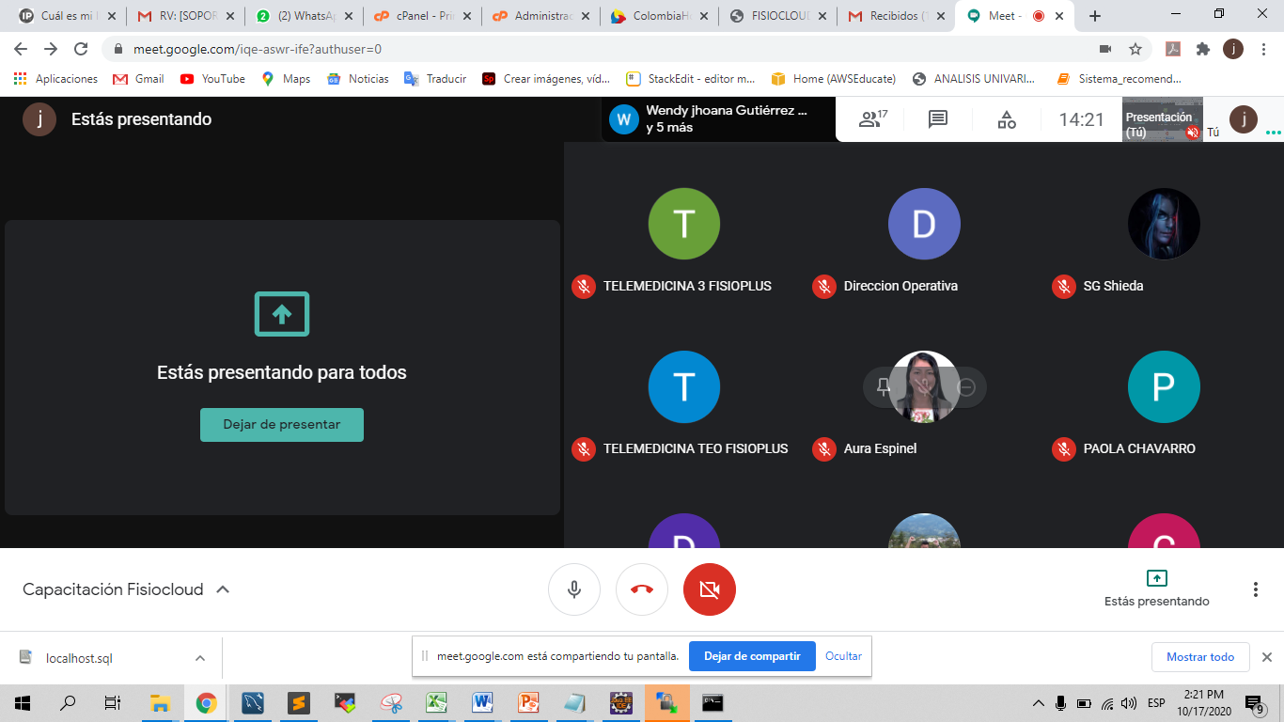The height and width of the screenshot is (722, 1284).
Task: Open the three-dot more options menu
Action: pyautogui.click(x=1255, y=589)
